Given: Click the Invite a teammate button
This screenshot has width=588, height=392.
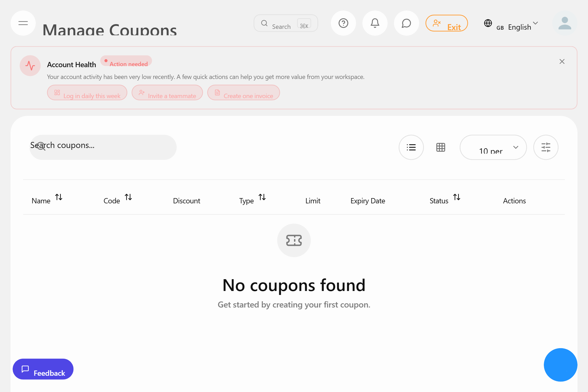Looking at the screenshot, I should tap(167, 93).
